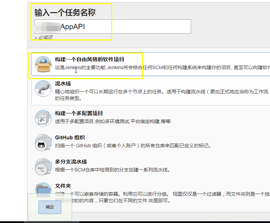Choose the 多分支流水线 title
The height and width of the screenshot is (223, 270).
(71, 162)
